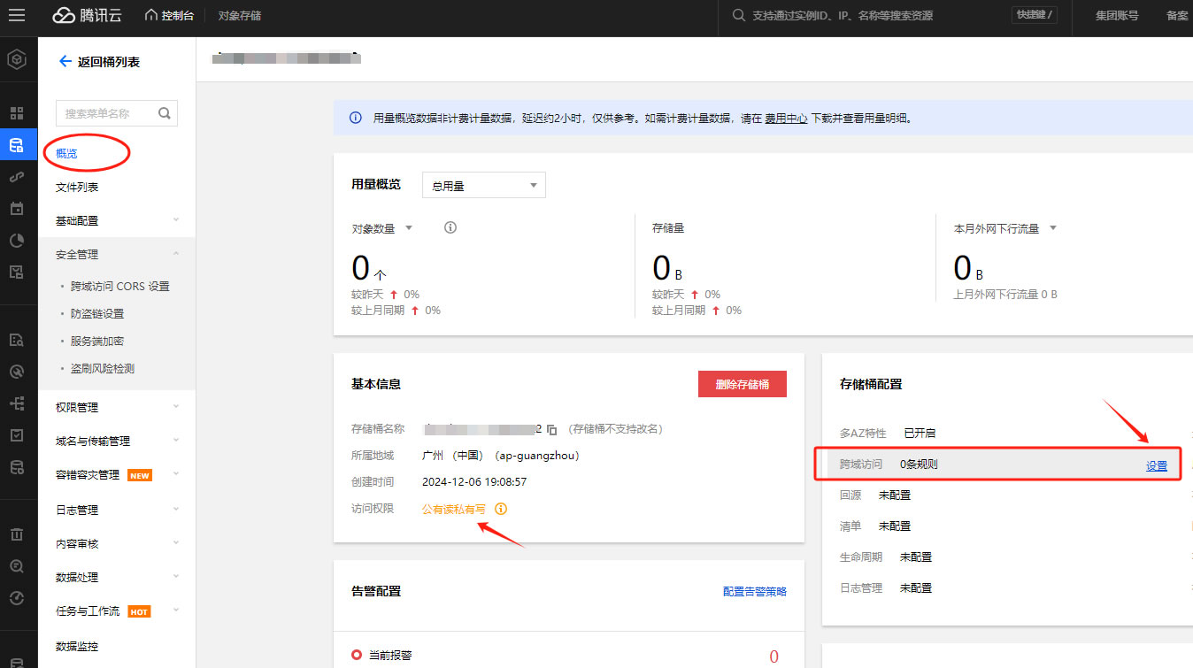Click the search magnifier in menu search box
Screen dimensions: 1193x668
click(x=164, y=113)
